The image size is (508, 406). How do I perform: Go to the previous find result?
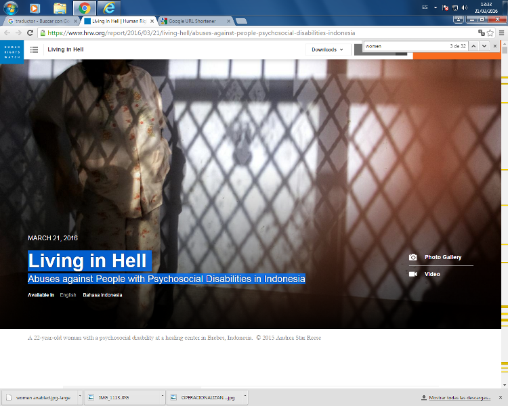click(x=474, y=46)
